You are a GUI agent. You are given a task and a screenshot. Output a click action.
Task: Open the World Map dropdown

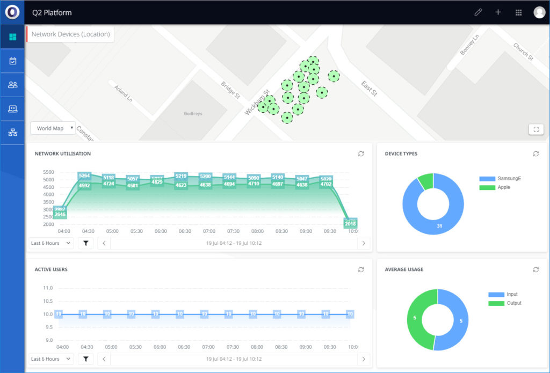pyautogui.click(x=53, y=128)
